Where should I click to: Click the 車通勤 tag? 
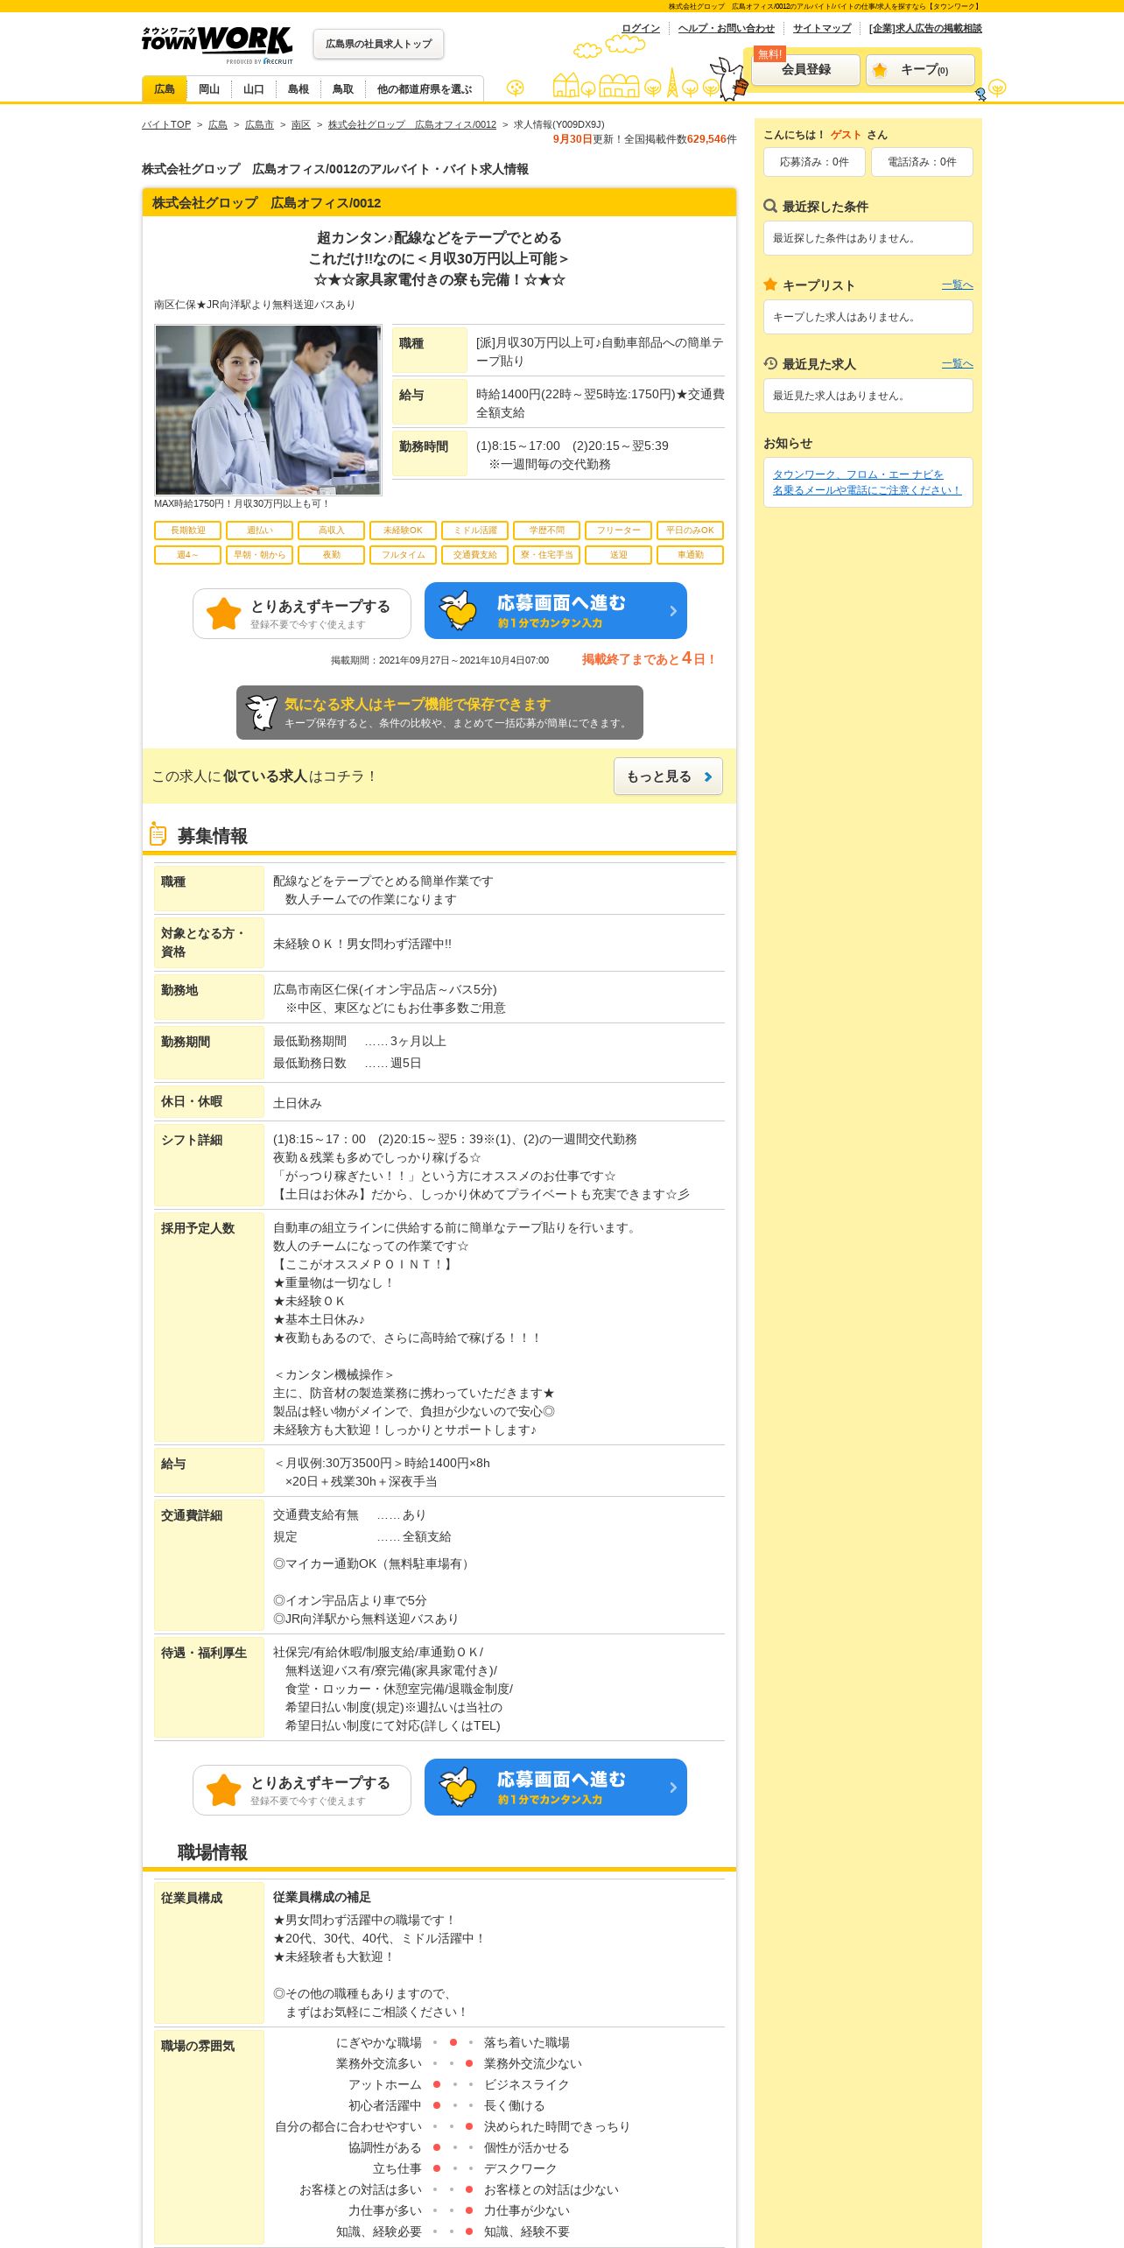point(691,555)
